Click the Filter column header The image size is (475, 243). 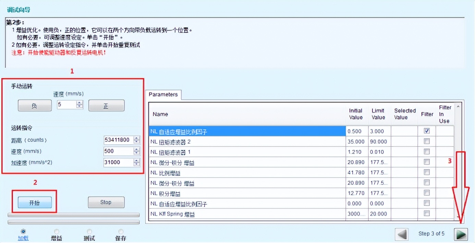pos(427,114)
